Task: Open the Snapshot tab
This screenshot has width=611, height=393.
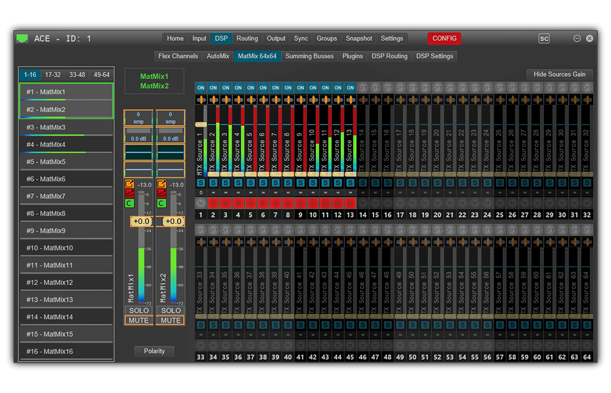Action: point(359,39)
